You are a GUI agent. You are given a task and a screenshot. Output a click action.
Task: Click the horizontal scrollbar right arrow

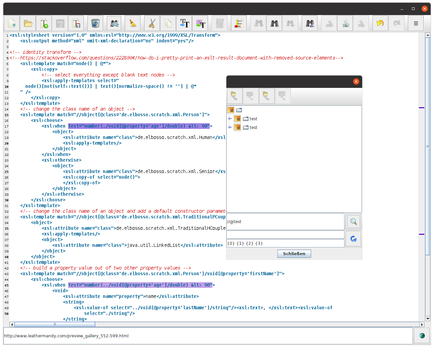click(x=422, y=324)
